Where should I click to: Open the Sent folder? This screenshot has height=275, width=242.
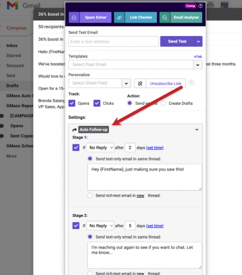11,76
